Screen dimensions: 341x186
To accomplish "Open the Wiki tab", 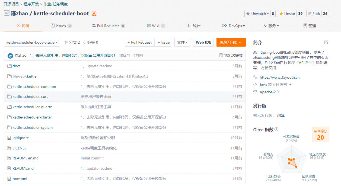I will pos(156,26).
